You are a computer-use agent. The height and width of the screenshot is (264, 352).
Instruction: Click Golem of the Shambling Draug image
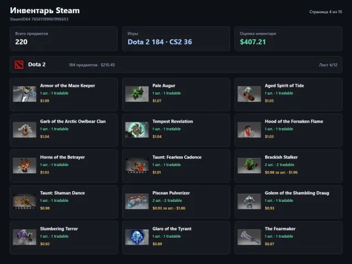tap(249, 201)
